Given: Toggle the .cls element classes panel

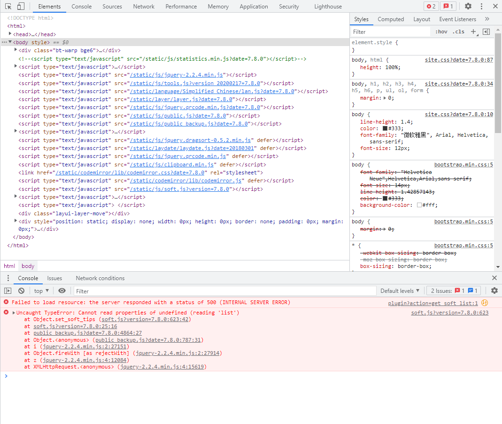Looking at the screenshot, I should pyautogui.click(x=458, y=31).
